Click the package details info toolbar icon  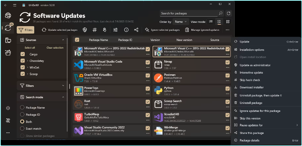click(126, 30)
